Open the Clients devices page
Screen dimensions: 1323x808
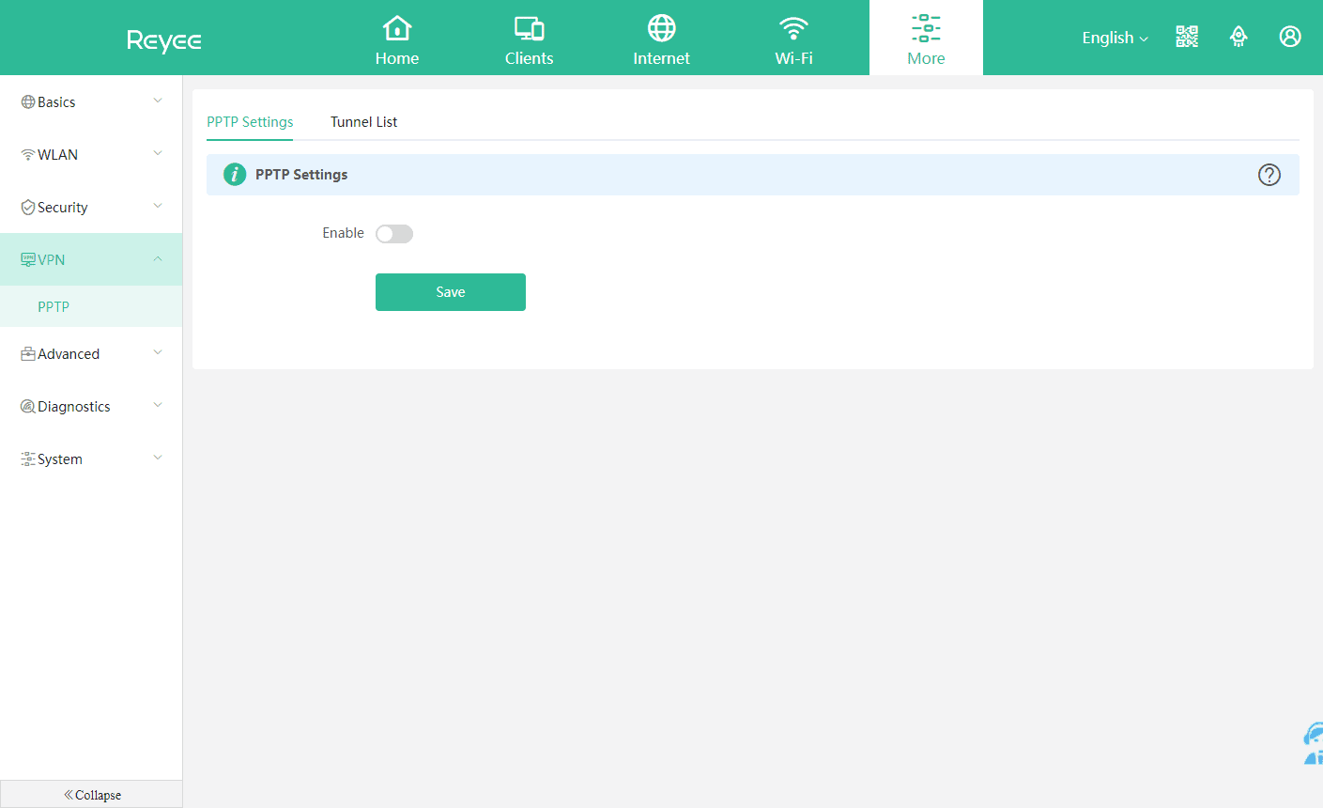[x=529, y=29]
